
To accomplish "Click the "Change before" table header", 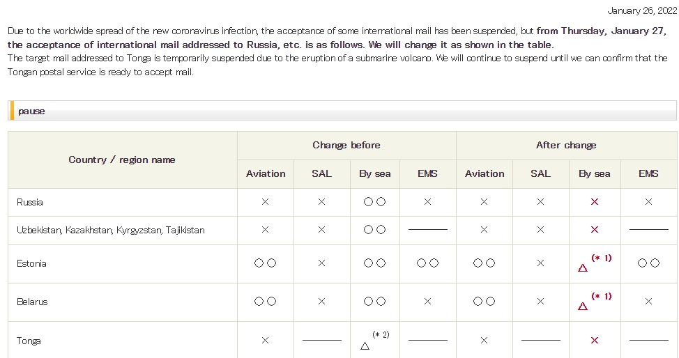I will tap(346, 145).
